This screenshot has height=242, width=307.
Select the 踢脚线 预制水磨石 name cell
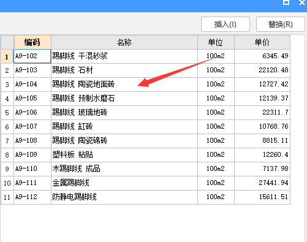point(124,99)
